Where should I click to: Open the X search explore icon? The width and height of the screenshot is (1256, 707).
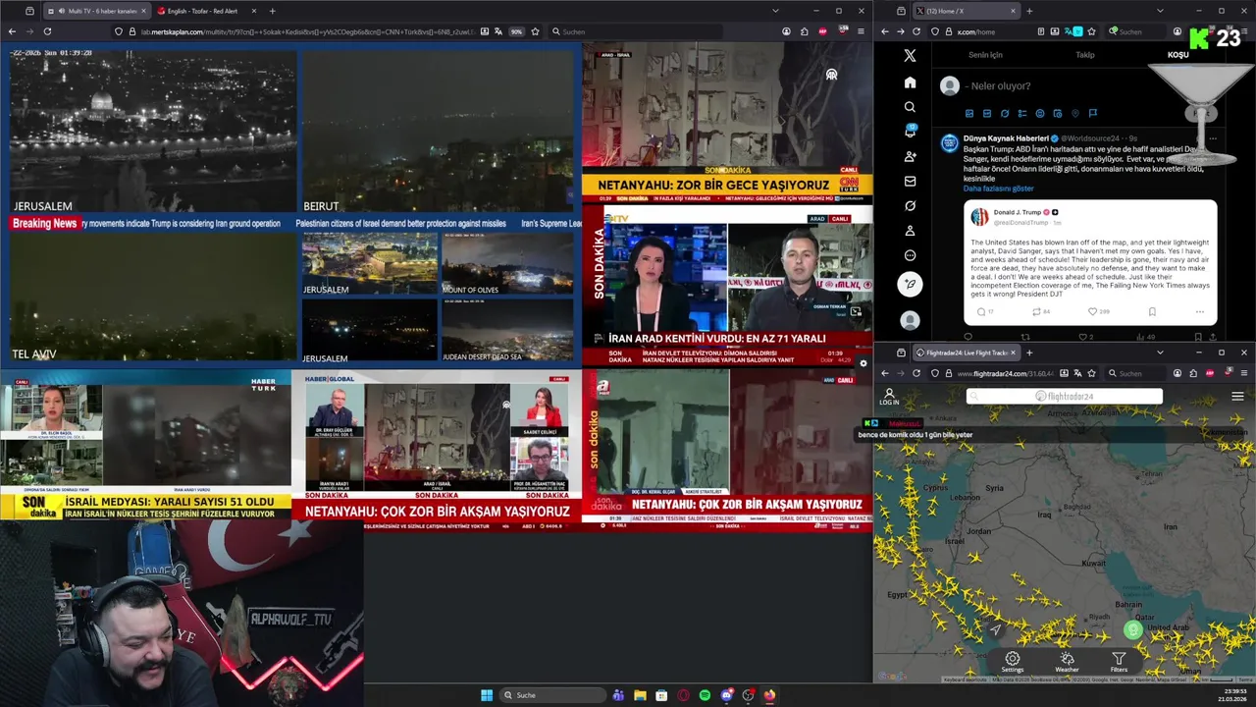tap(910, 107)
